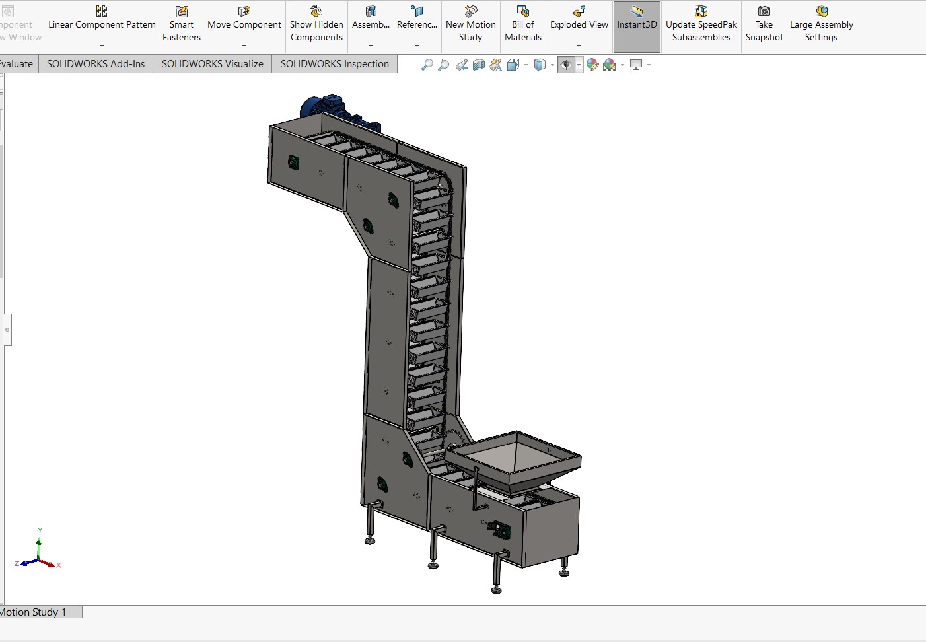Activate the Section View tool
This screenshot has height=642, width=926.
coord(479,65)
